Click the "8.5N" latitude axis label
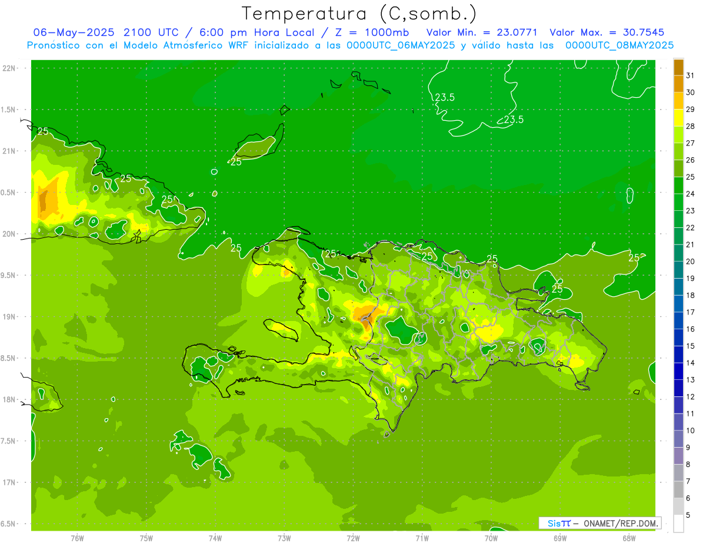The height and width of the screenshot is (546, 706). click(x=8, y=358)
